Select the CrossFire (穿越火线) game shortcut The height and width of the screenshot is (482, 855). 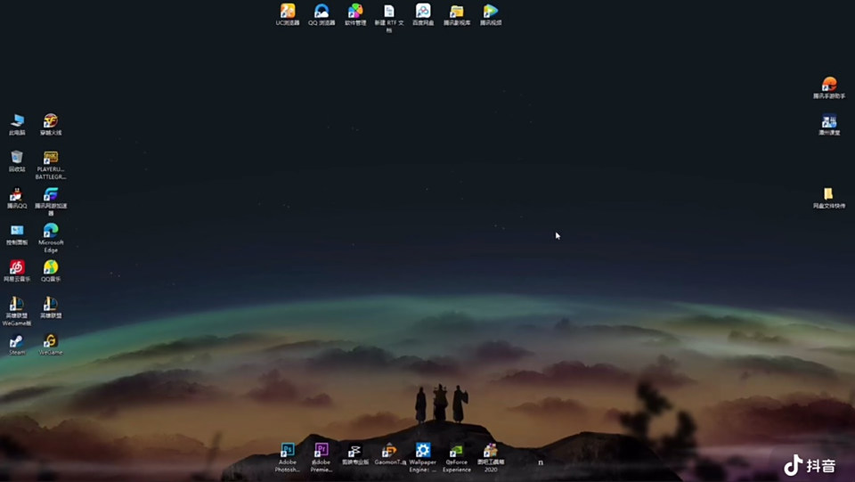[x=51, y=125]
